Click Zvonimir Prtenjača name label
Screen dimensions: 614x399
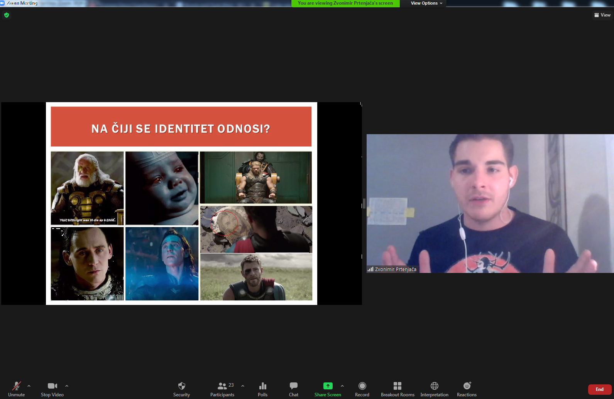click(396, 269)
